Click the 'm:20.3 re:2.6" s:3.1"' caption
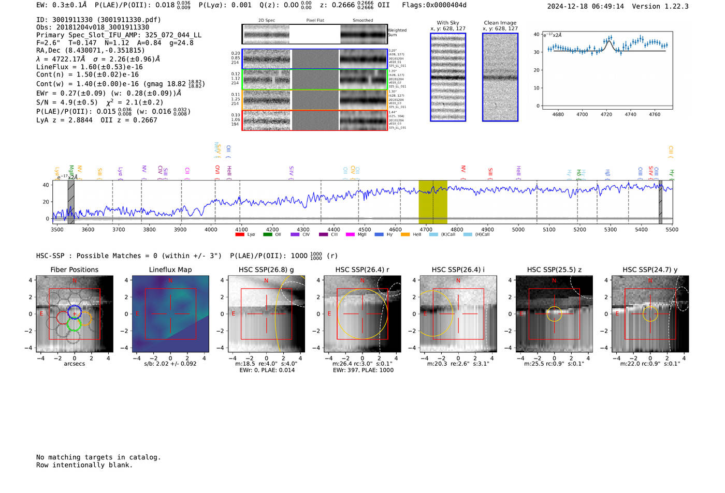Image resolution: width=725 pixels, height=493 pixels. point(458,364)
